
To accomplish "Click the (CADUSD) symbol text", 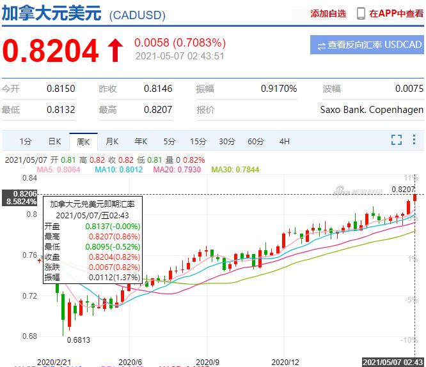I will click(x=137, y=15).
